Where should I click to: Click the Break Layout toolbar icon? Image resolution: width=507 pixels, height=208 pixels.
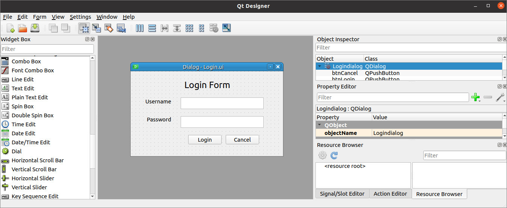[x=214, y=28]
